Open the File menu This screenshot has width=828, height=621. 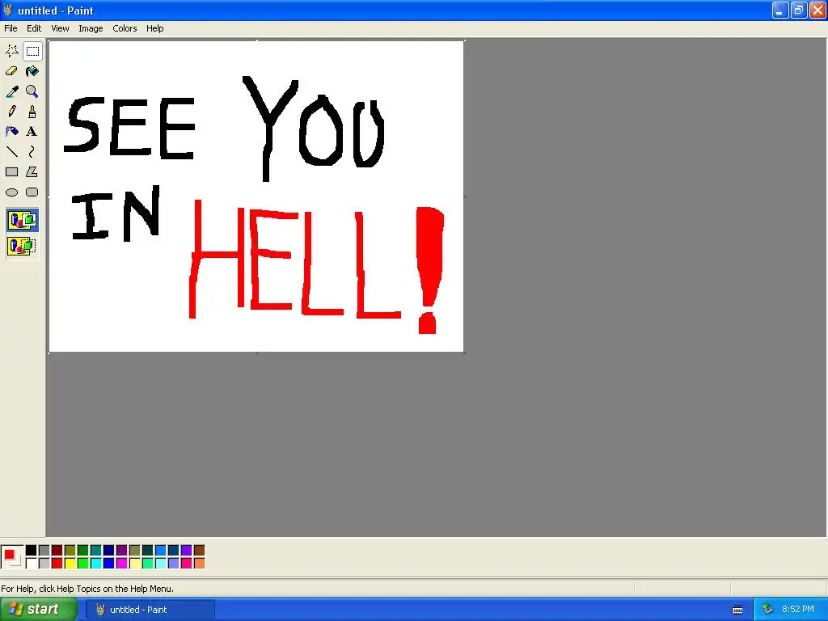pos(11,28)
